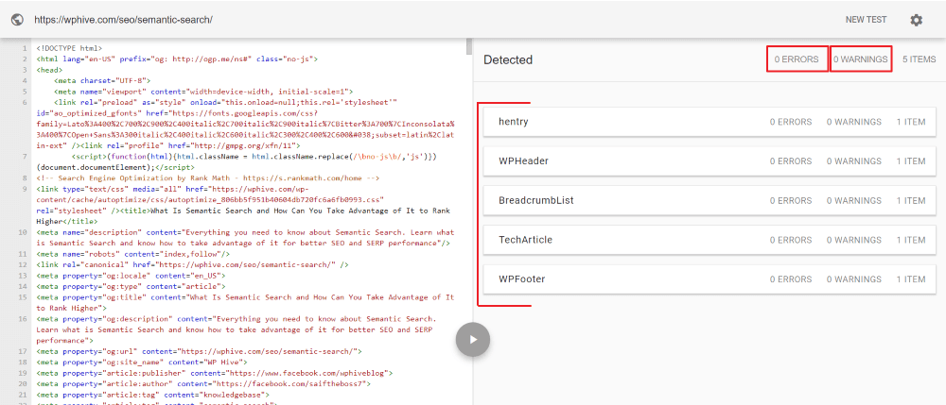Click the 0 WARNINGS summary in header
The image size is (946, 405).
tap(860, 59)
